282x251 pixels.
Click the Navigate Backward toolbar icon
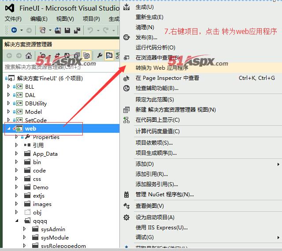click(x=14, y=30)
